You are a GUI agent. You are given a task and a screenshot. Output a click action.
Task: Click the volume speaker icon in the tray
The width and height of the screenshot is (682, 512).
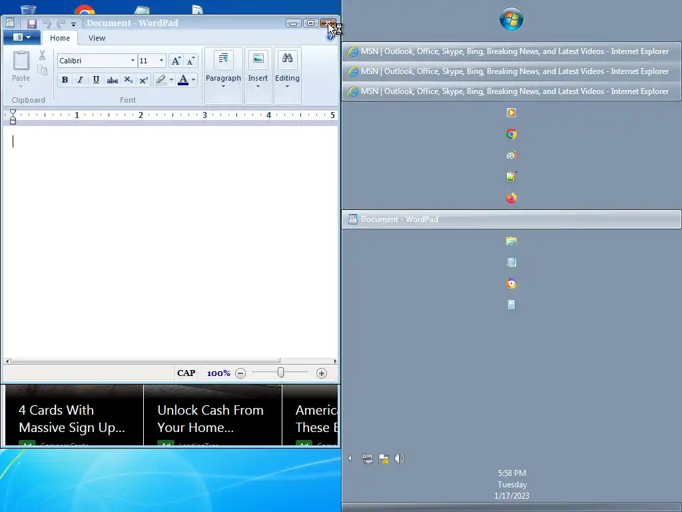point(400,459)
